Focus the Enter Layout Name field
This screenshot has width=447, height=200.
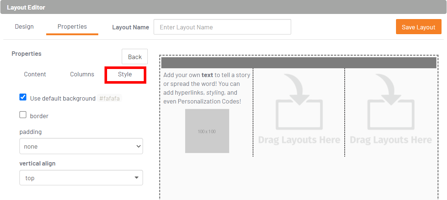coord(222,27)
